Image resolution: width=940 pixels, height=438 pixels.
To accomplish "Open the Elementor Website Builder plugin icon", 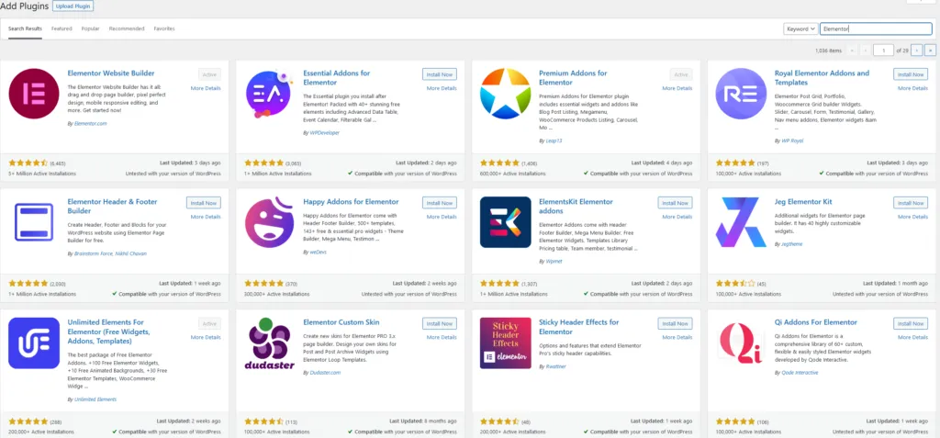I will (x=34, y=94).
